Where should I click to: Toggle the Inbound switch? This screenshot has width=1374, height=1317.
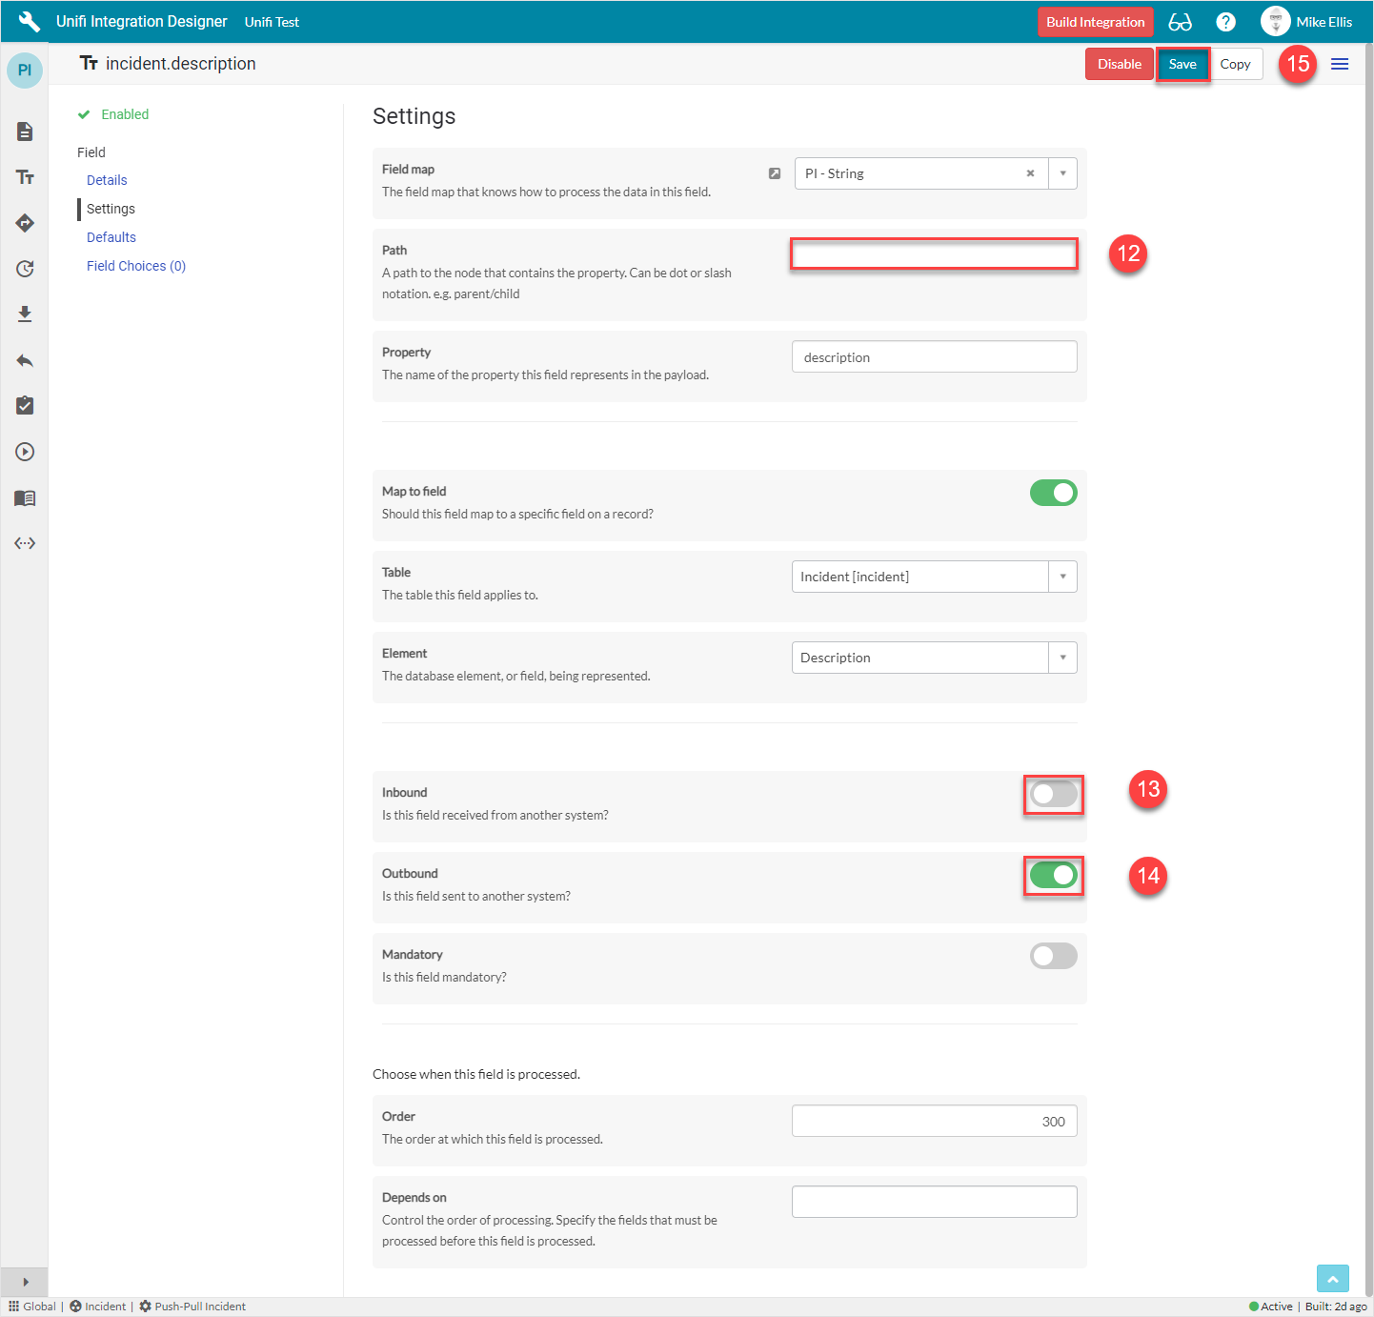[x=1053, y=794]
